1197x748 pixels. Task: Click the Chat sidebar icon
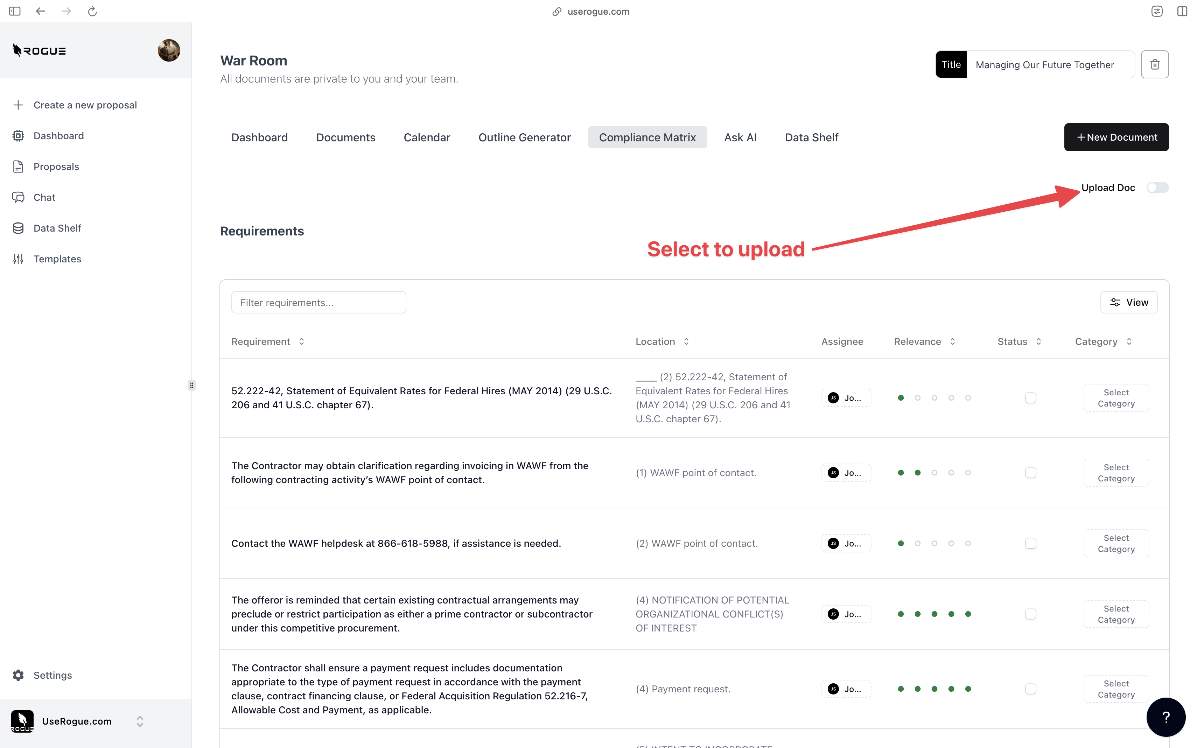point(18,197)
